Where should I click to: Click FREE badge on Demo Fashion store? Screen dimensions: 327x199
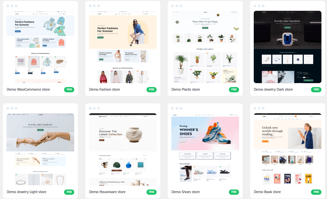pyautogui.click(x=152, y=90)
